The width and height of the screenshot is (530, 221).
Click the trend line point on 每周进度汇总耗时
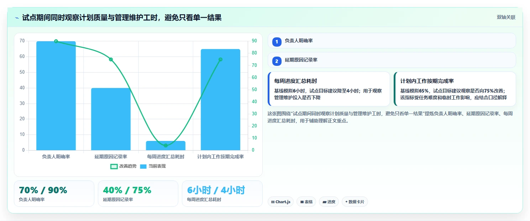[166, 146]
